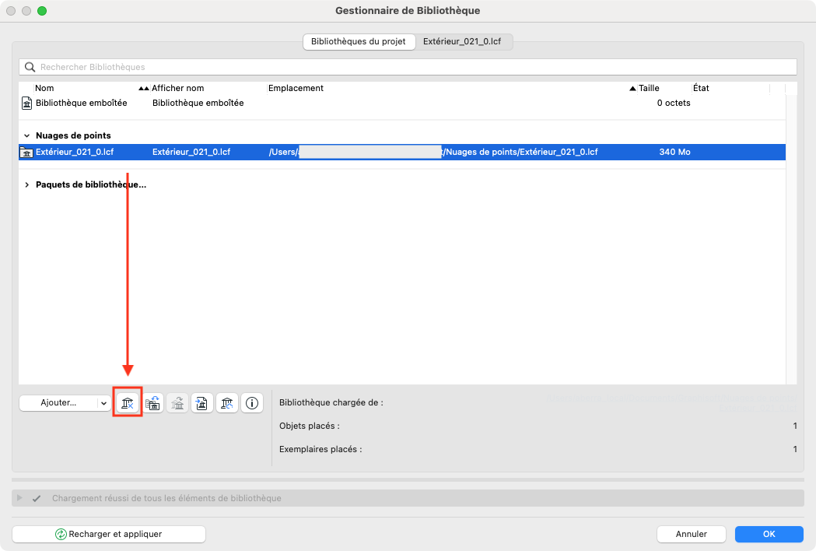Expand the Paquets de bibliothèque group
The width and height of the screenshot is (816, 551).
coord(26,185)
